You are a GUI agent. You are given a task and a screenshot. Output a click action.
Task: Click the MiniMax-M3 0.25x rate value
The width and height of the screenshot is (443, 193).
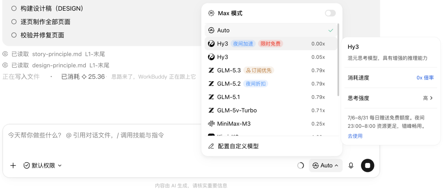point(318,124)
